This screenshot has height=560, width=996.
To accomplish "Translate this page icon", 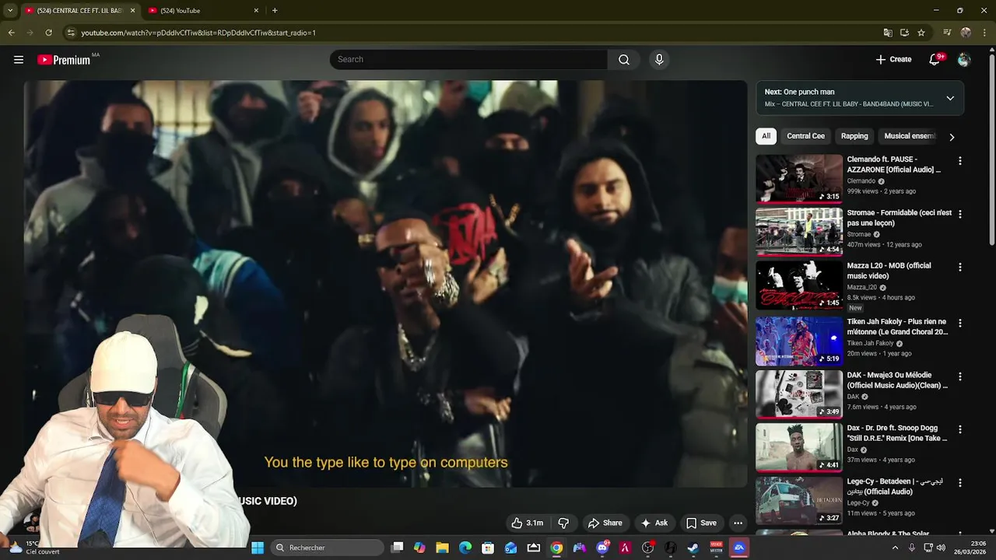I will pos(888,33).
